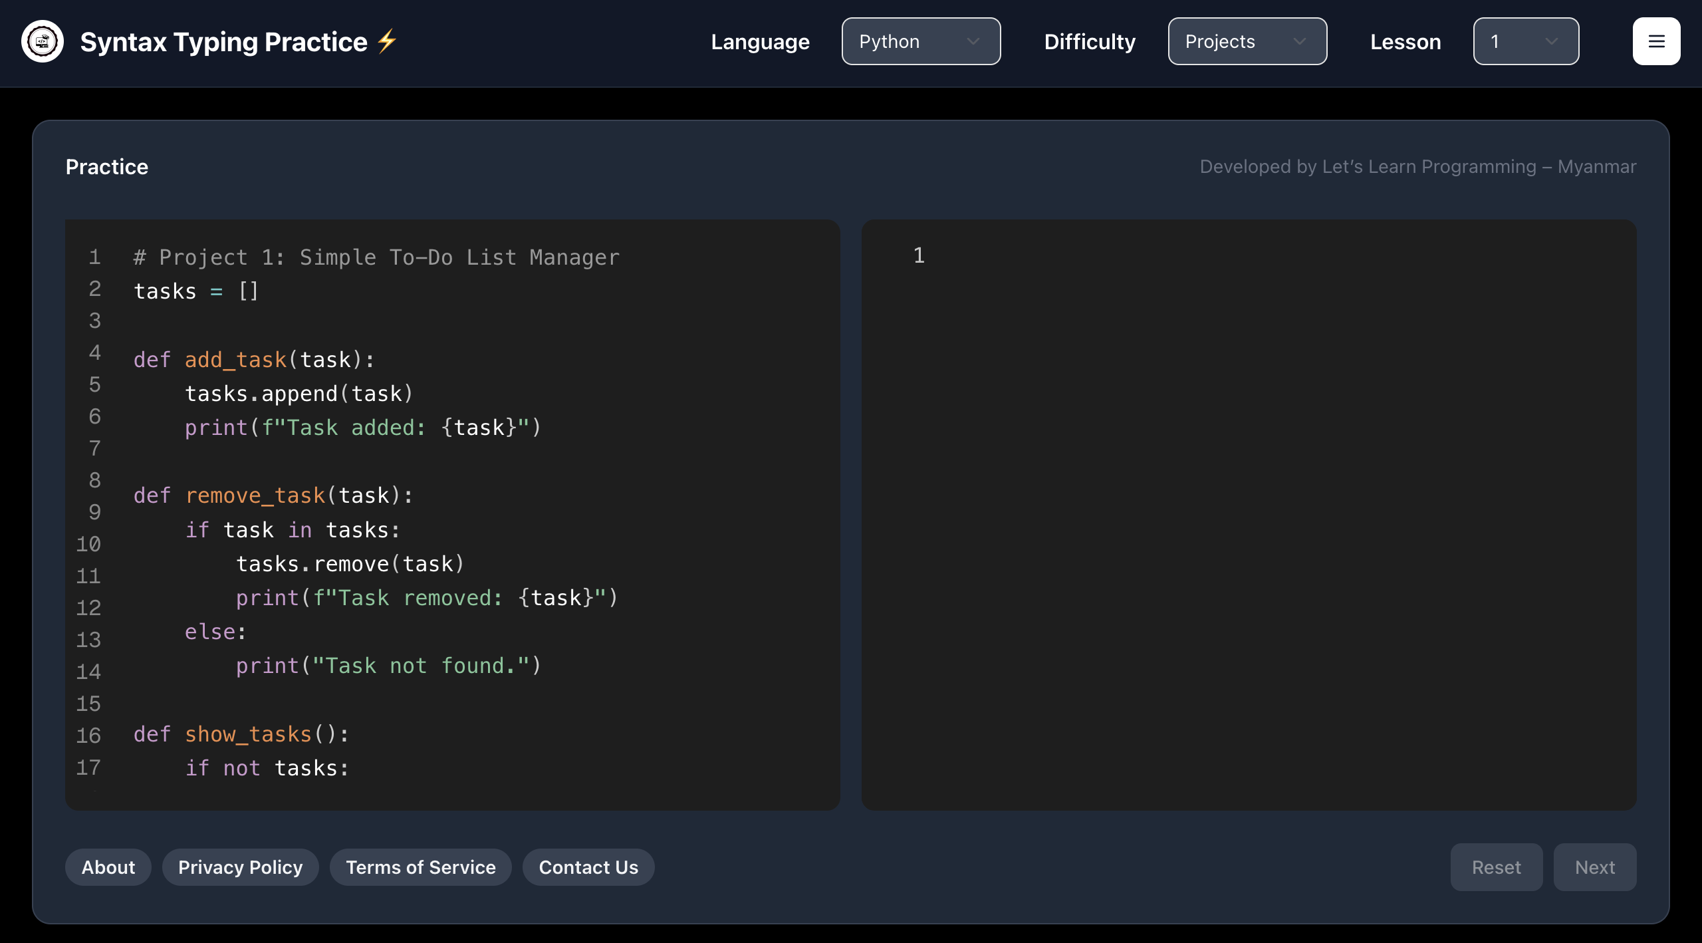1702x943 pixels.
Task: Click the '# Project 1: Simple To-Do List Manager' comment
Action: click(x=376, y=257)
